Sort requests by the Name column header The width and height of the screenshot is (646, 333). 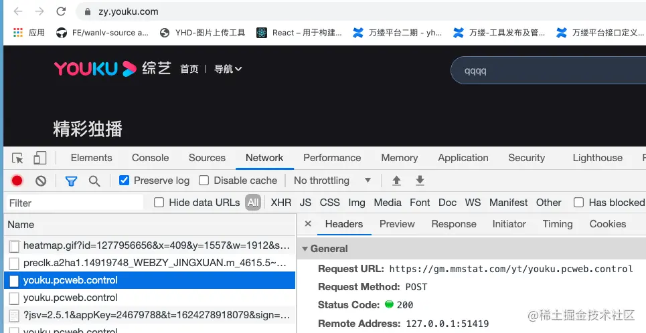click(x=149, y=225)
